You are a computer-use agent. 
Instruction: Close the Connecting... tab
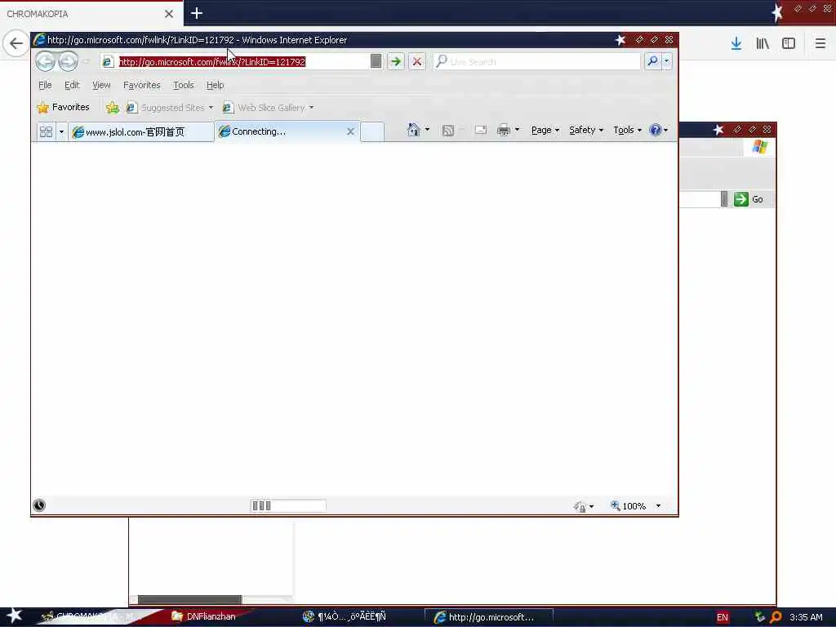tap(350, 131)
